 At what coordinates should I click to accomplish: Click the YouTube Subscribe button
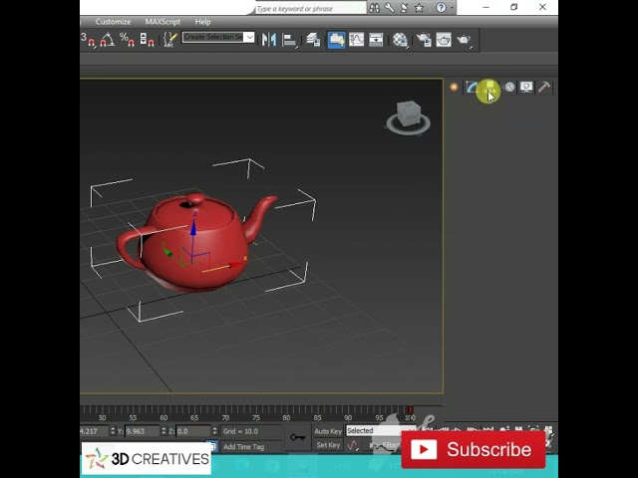[474, 449]
